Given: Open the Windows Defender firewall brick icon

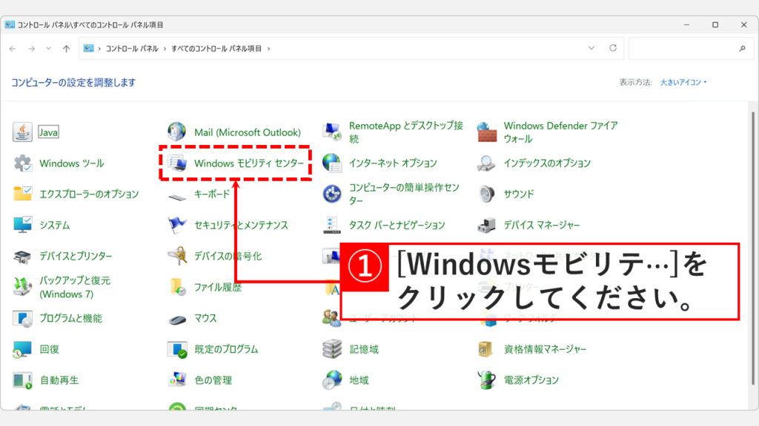Looking at the screenshot, I should coord(486,132).
